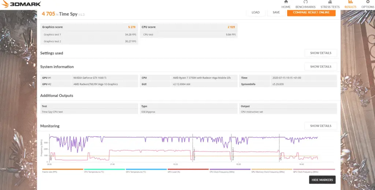Click the 34.28 FPS value
This screenshot has width=375, height=190.
pyautogui.click(x=131, y=35)
